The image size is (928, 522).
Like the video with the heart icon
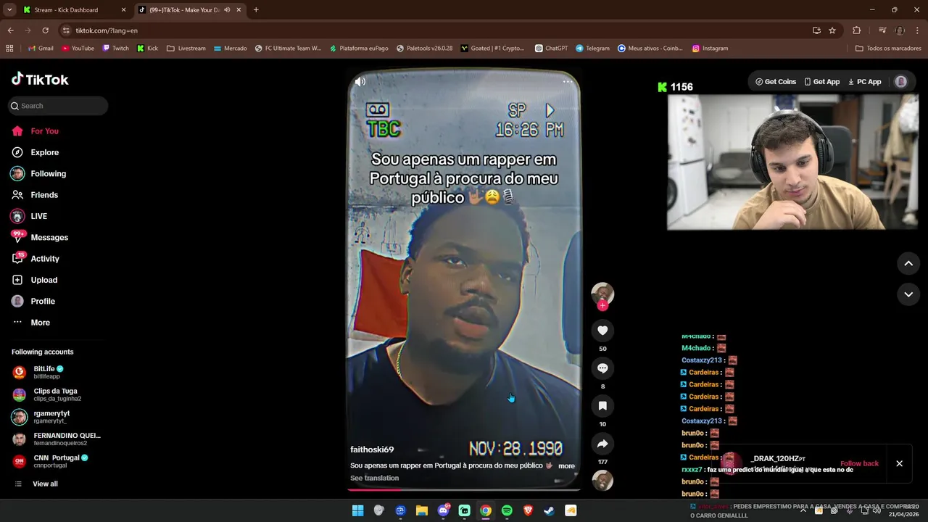tap(602, 331)
